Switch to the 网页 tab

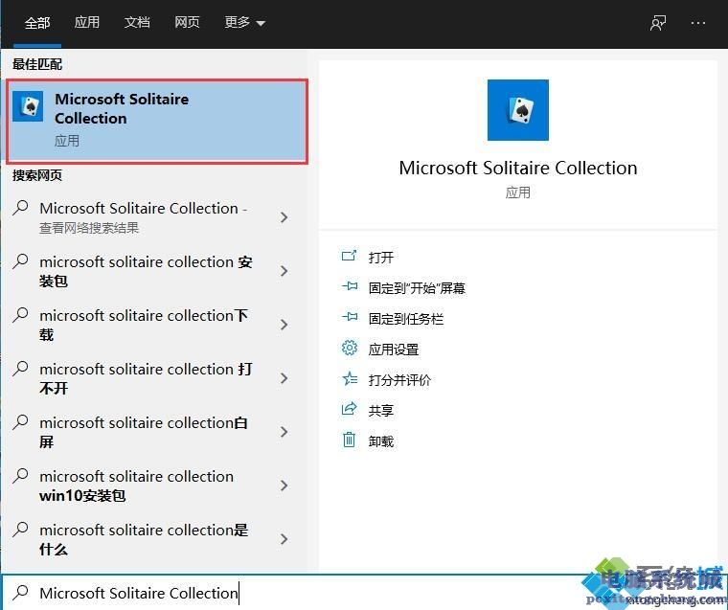tap(187, 22)
